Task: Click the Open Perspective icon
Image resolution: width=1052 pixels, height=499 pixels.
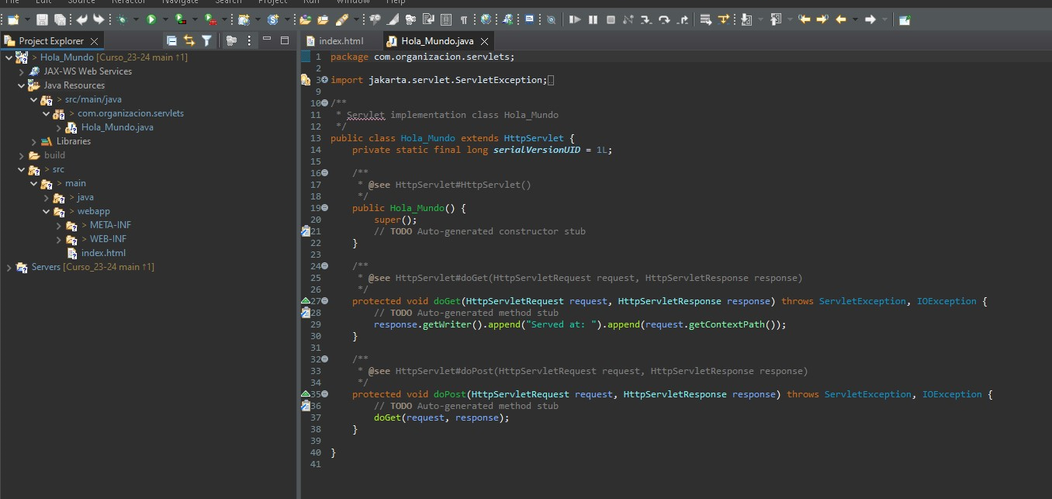Action: pos(905,19)
